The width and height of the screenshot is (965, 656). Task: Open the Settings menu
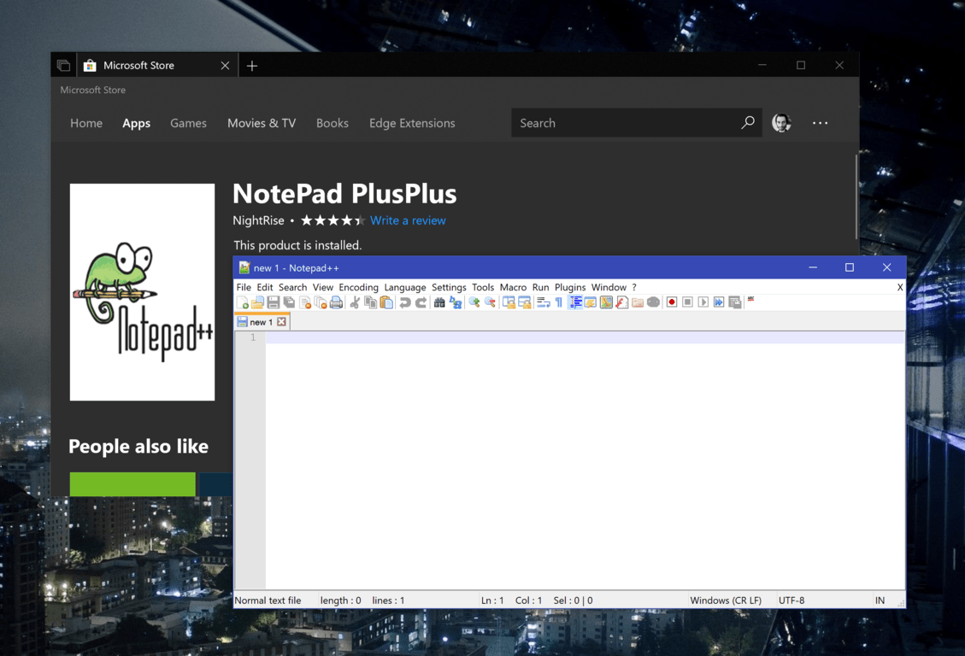coord(449,287)
